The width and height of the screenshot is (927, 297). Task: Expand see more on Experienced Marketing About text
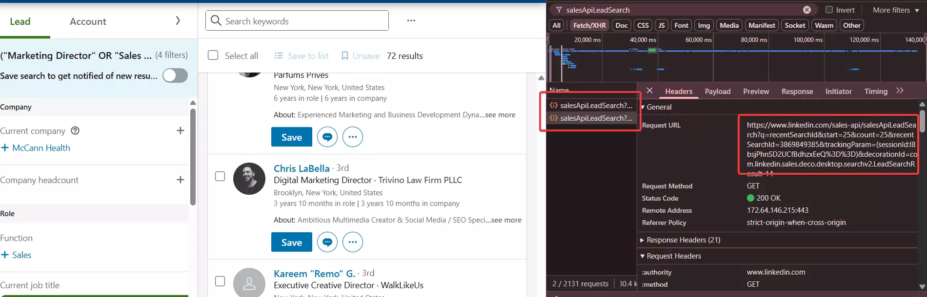pos(500,114)
